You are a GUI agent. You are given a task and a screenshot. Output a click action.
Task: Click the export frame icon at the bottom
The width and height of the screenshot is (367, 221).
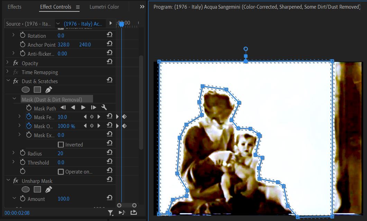[x=134, y=212]
